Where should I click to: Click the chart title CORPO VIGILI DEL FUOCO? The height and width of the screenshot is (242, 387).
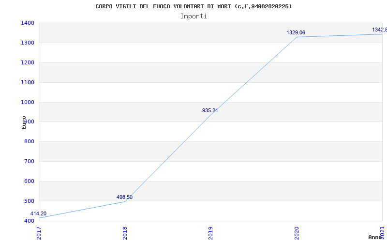coord(193,6)
